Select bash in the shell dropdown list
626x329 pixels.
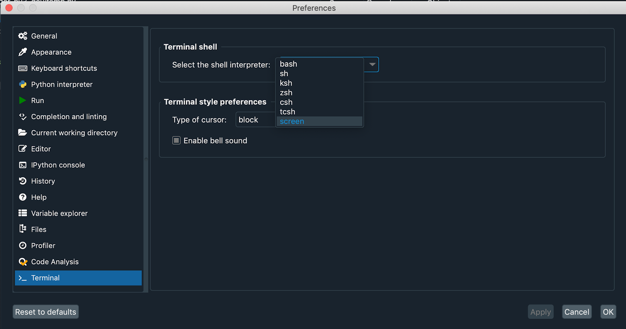(289, 64)
